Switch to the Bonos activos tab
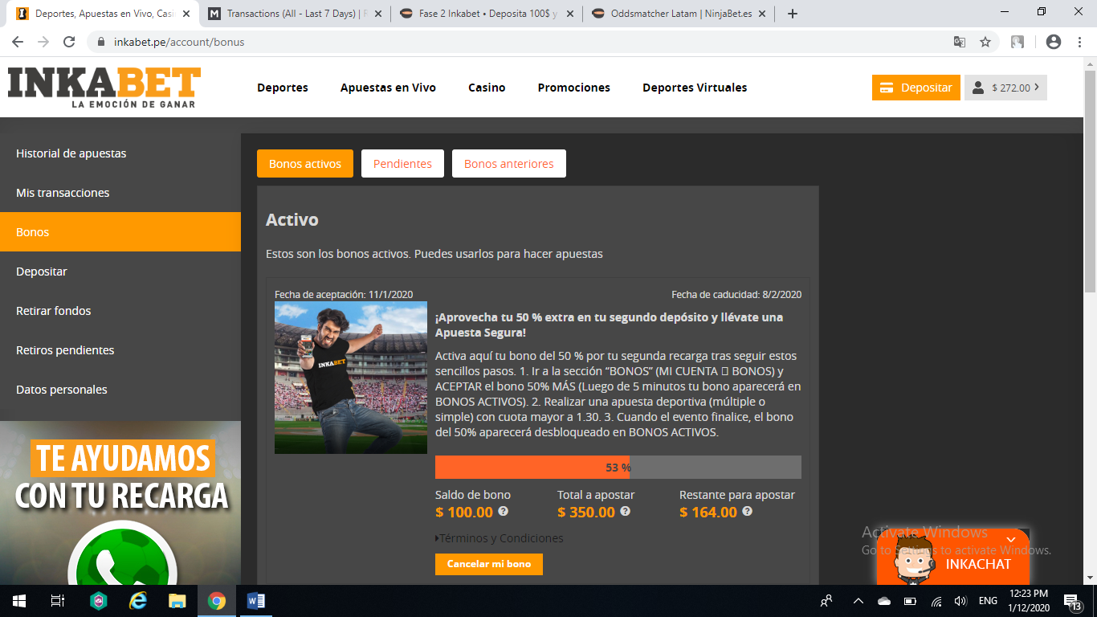Image resolution: width=1097 pixels, height=617 pixels. point(305,164)
